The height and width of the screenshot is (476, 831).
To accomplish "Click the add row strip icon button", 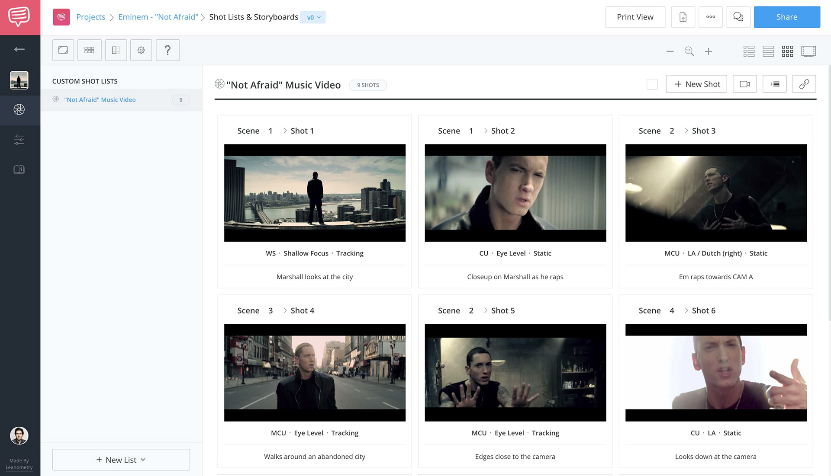I will tap(775, 84).
